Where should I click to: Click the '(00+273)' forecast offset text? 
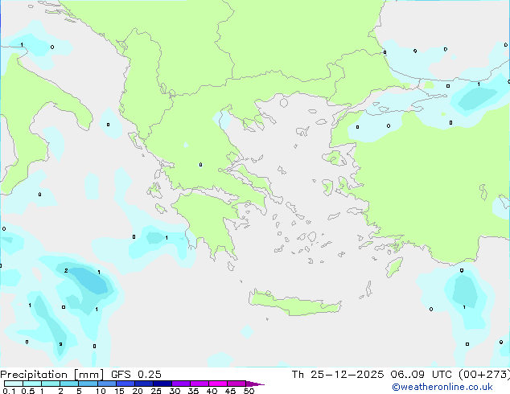(x=484, y=375)
